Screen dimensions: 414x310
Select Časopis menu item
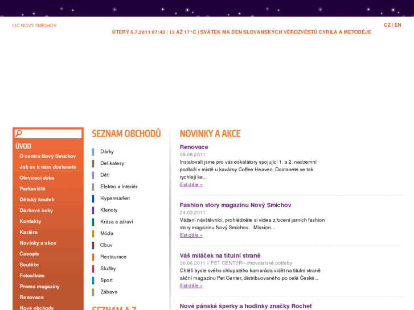29,254
